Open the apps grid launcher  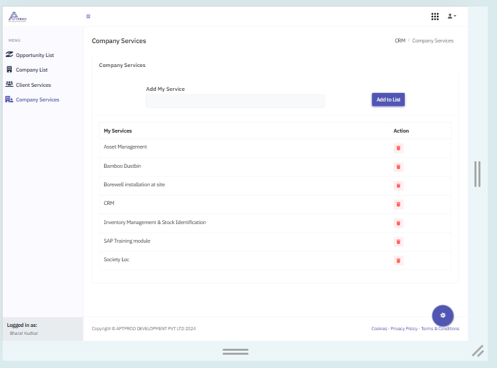coord(435,17)
